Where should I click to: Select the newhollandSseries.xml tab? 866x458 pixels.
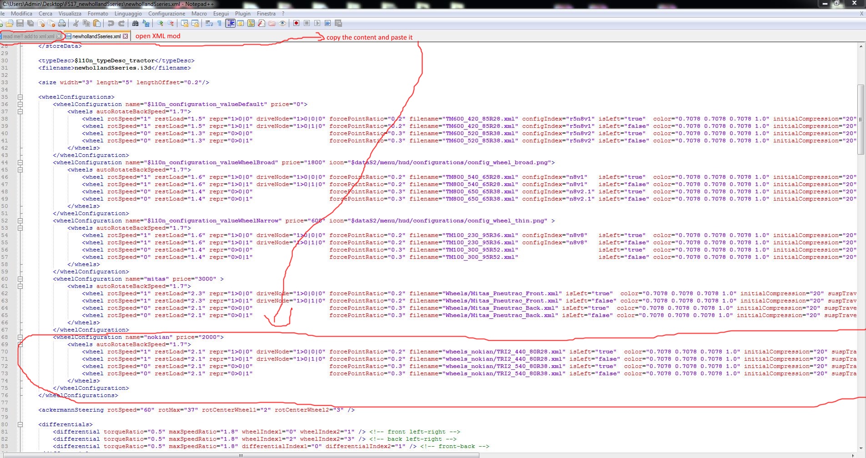[96, 36]
